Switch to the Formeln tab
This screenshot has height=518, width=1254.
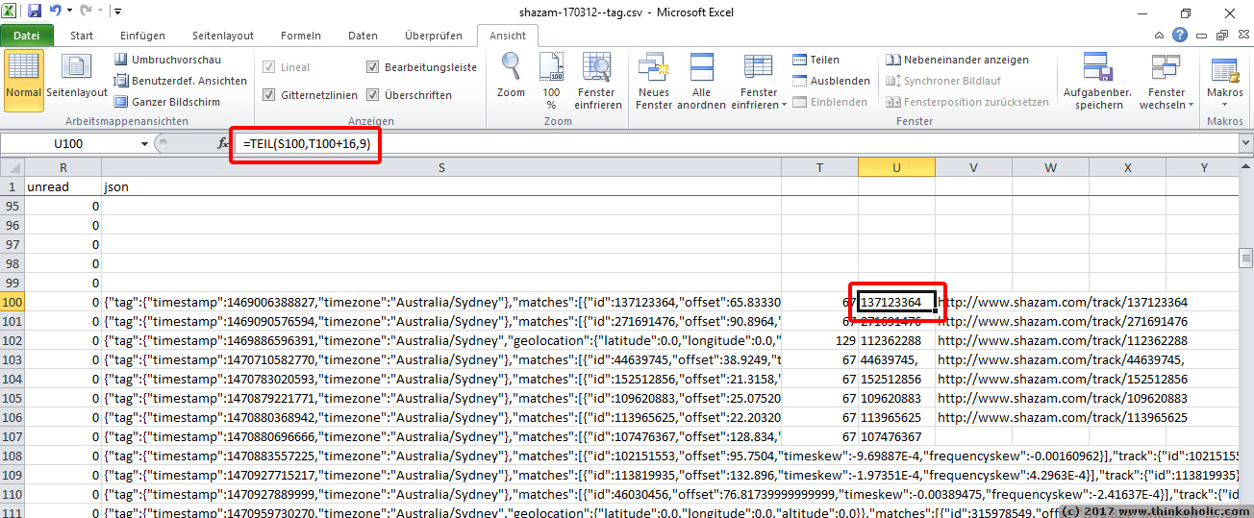click(x=301, y=36)
